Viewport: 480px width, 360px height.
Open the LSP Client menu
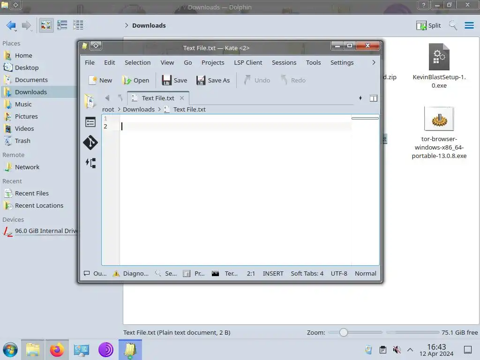[x=248, y=62]
